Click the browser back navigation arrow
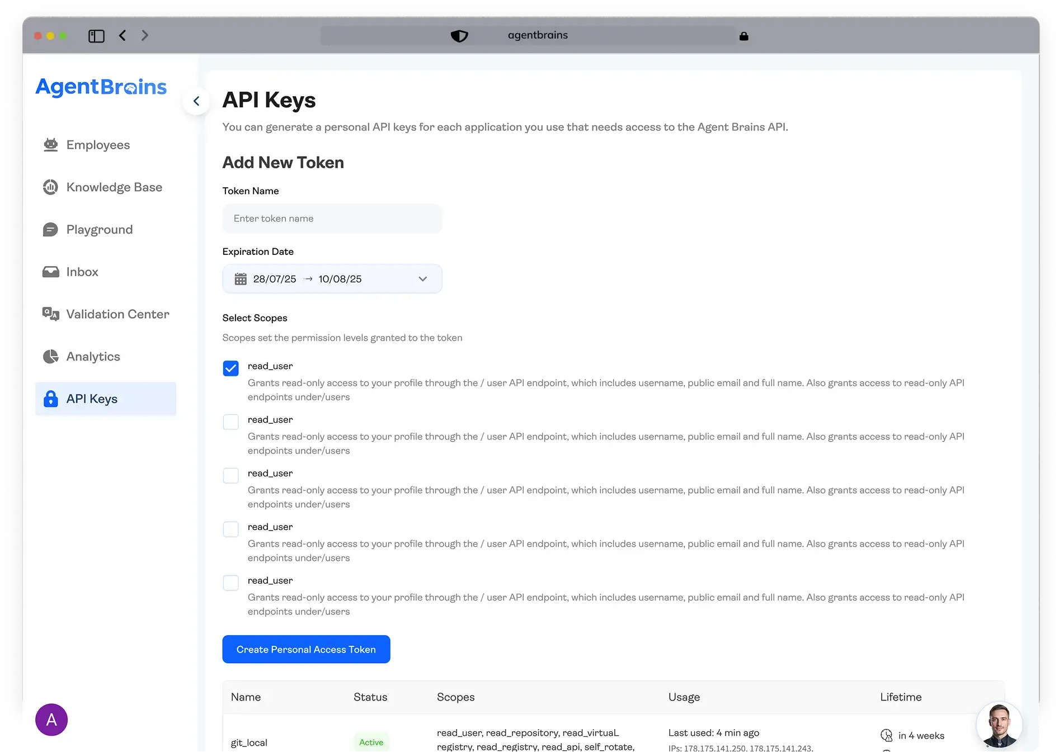This screenshot has width=1059, height=752. click(x=123, y=35)
